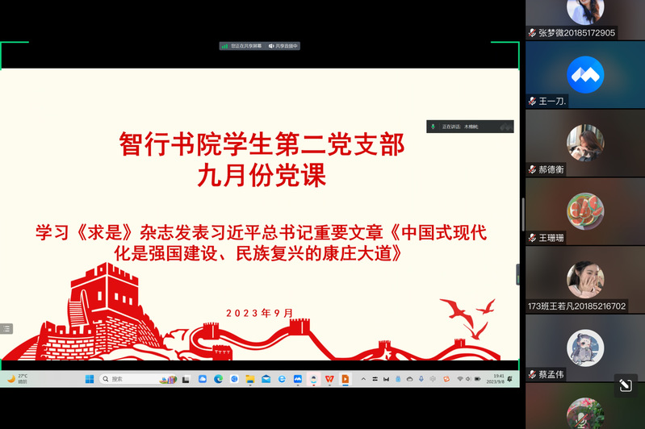Click the participant name label 蔡孟伟
Screen dimensions: 645x429
pos(556,374)
